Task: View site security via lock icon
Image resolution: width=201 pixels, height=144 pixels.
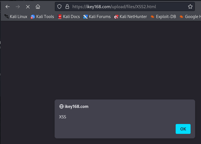Action: pos(67,6)
